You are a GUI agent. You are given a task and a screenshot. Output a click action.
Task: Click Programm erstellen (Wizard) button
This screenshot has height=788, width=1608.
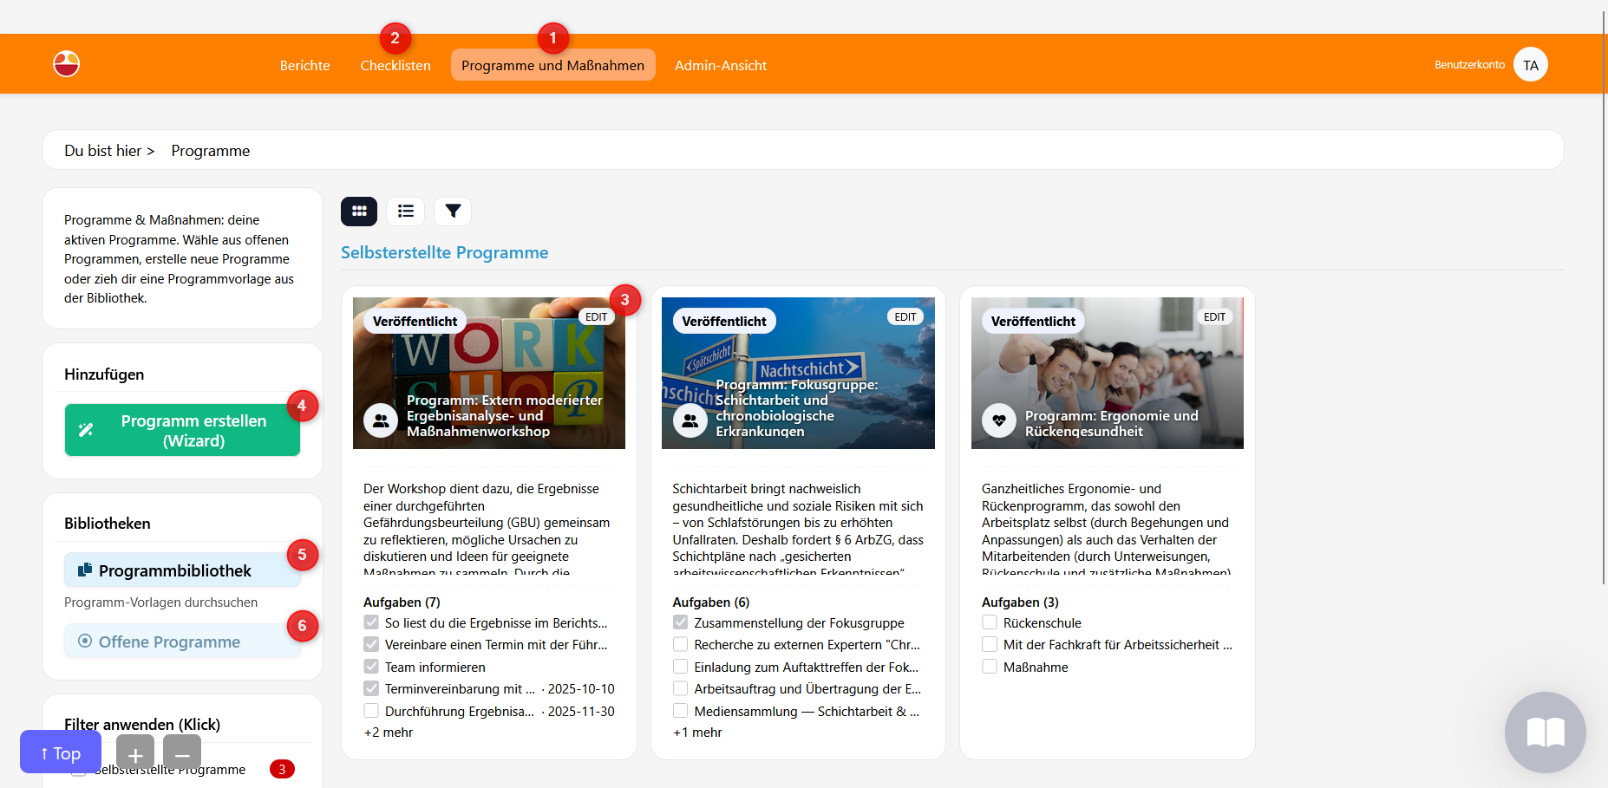tap(182, 431)
